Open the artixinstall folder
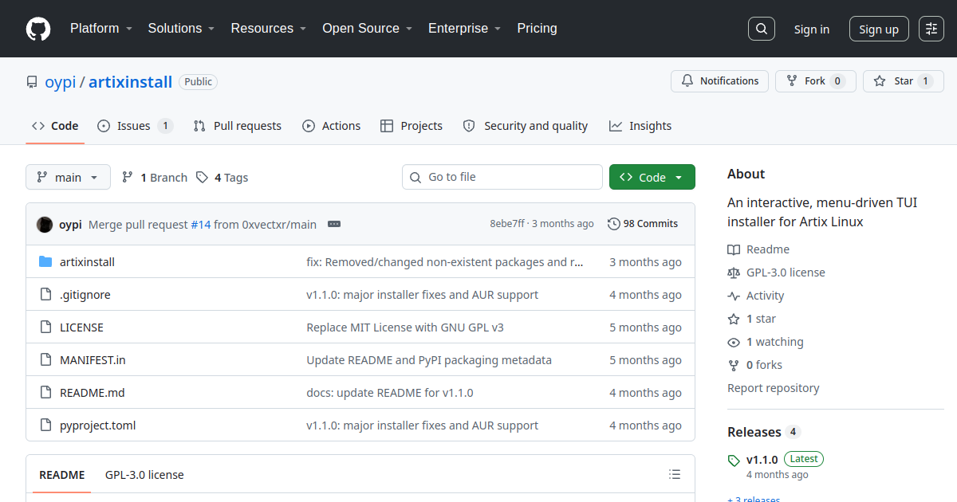 coord(87,262)
